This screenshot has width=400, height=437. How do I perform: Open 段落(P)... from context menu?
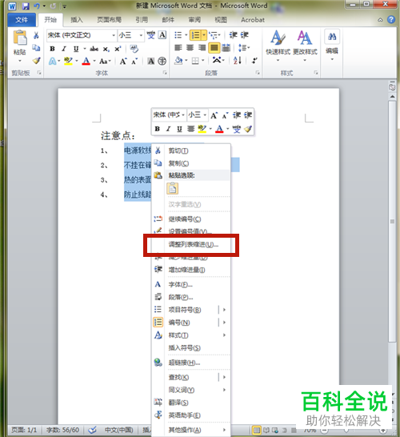coord(191,298)
